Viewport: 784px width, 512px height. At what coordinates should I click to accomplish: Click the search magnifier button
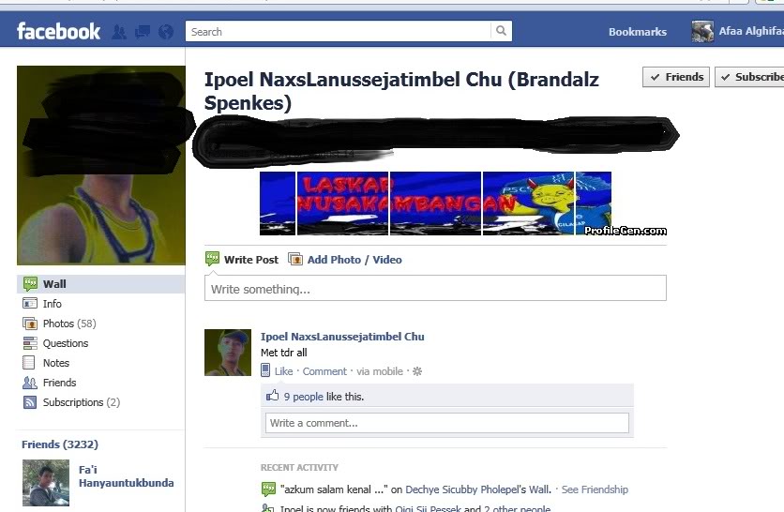click(501, 31)
